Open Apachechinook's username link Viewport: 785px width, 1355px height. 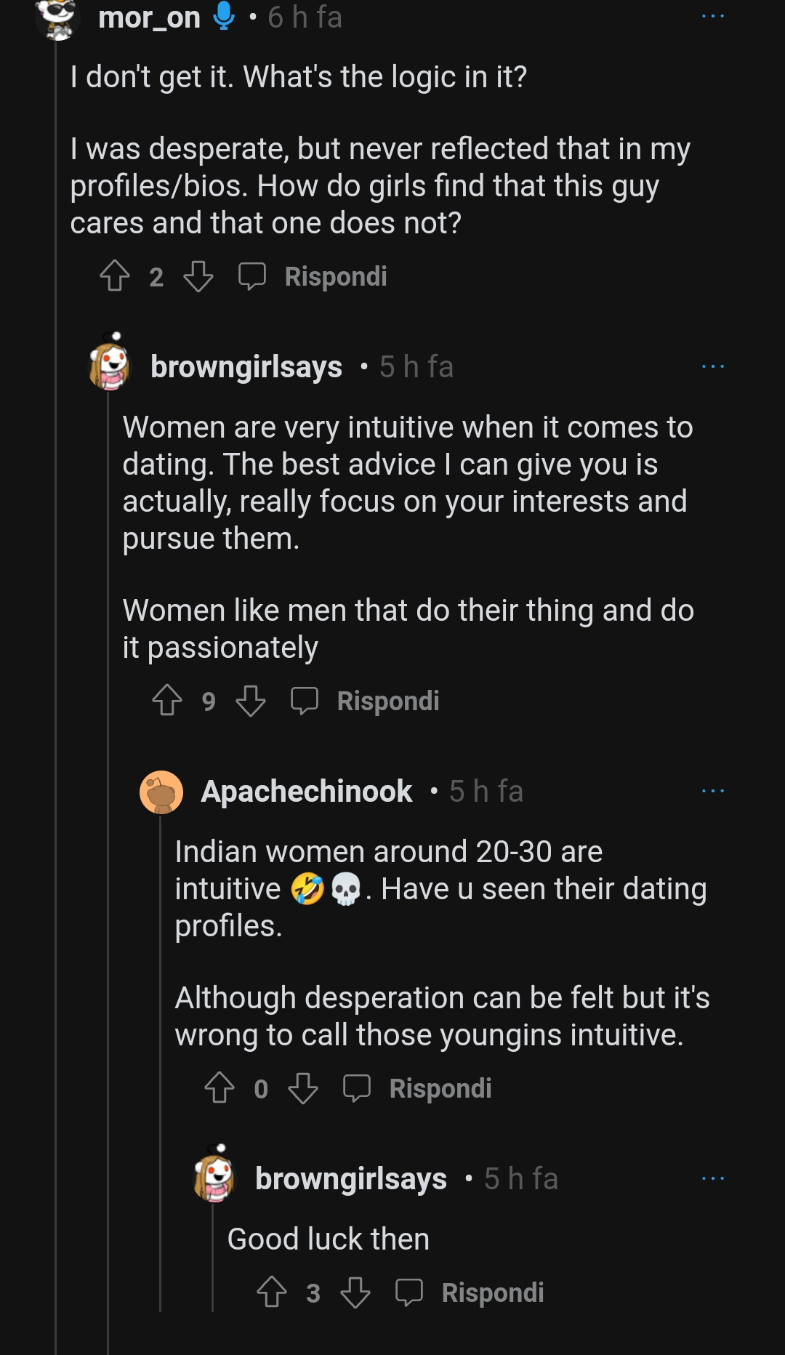pos(307,791)
